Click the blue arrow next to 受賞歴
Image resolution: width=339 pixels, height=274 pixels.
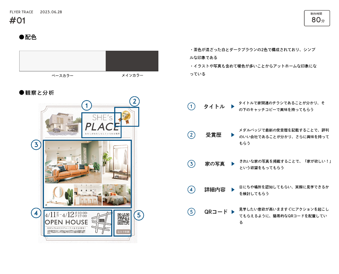[x=233, y=135]
